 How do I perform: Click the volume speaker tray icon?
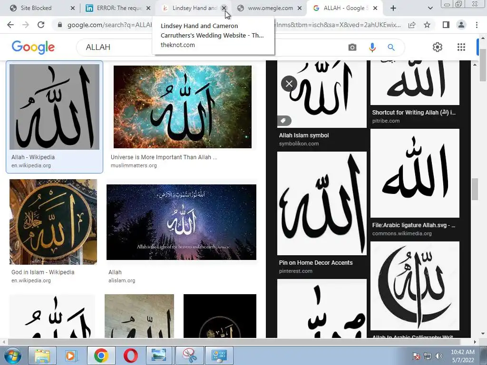click(x=438, y=356)
